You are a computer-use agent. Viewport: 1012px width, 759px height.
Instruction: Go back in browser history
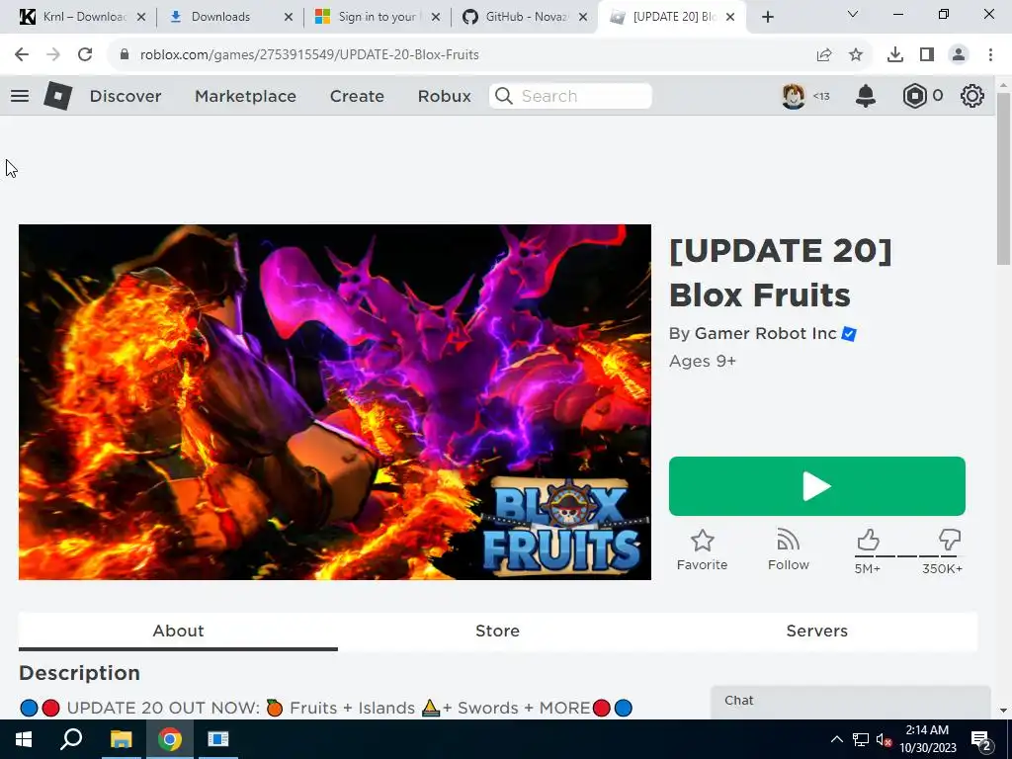22,55
